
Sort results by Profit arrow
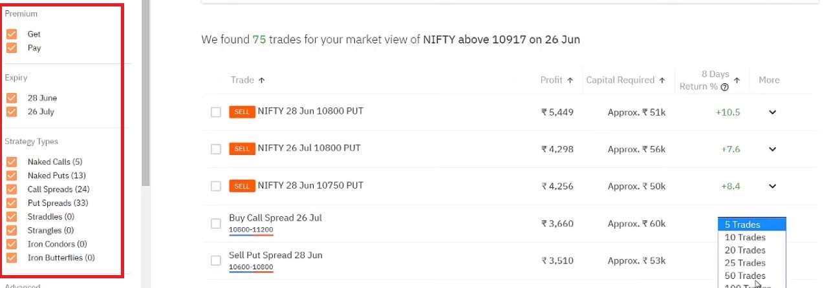570,81
